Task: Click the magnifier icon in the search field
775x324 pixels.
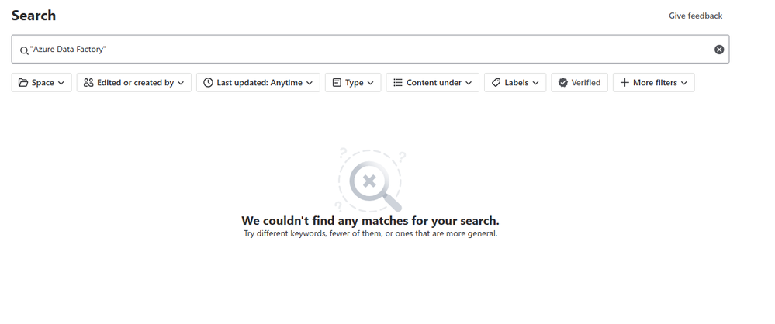Action: tap(24, 50)
